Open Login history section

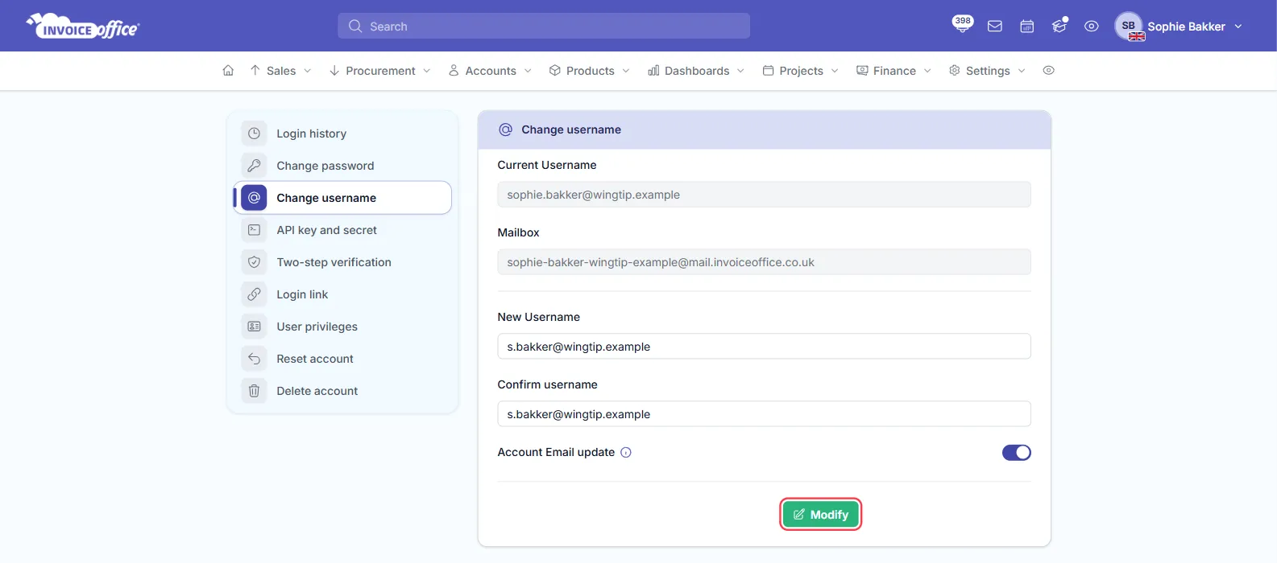point(342,134)
